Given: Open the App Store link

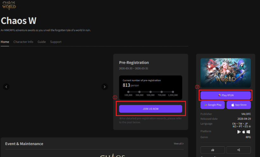Looking at the screenshot, I should tap(238, 105).
